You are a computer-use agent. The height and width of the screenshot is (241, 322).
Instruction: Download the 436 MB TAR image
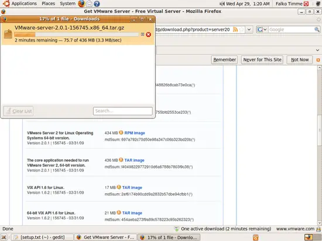click(134, 160)
